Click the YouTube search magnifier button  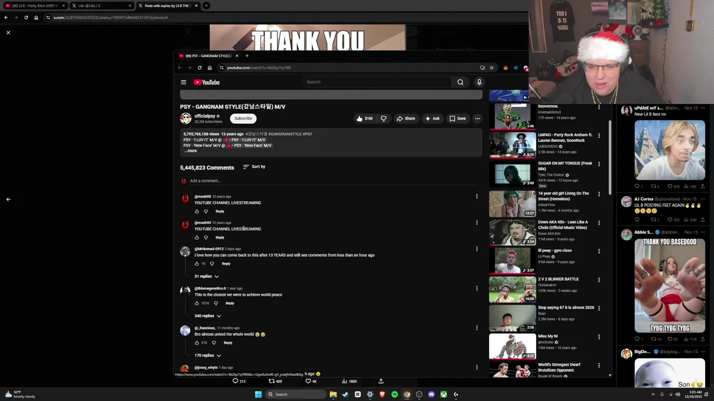[x=460, y=82]
